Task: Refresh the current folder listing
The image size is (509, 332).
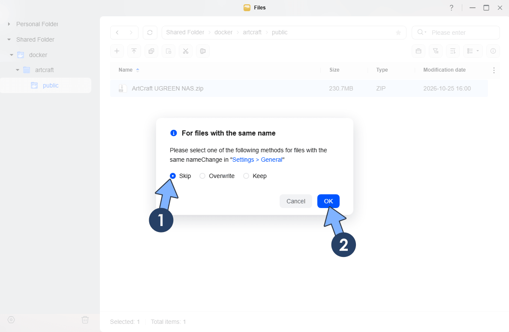Action: click(150, 33)
